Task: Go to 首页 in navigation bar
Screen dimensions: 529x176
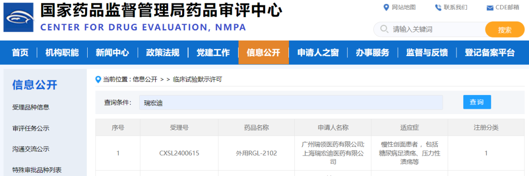Action: click(20, 53)
